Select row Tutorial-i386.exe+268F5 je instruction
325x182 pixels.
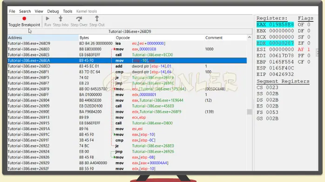coord(127,78)
